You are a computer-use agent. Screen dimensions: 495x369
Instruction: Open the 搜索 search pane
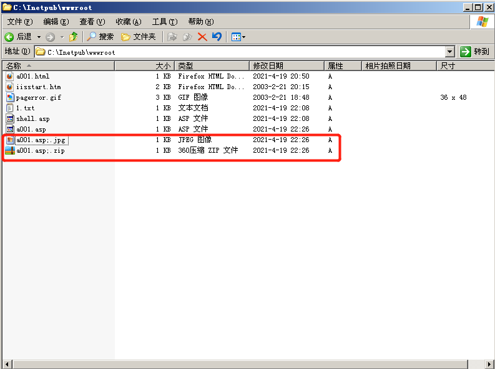[x=100, y=37]
